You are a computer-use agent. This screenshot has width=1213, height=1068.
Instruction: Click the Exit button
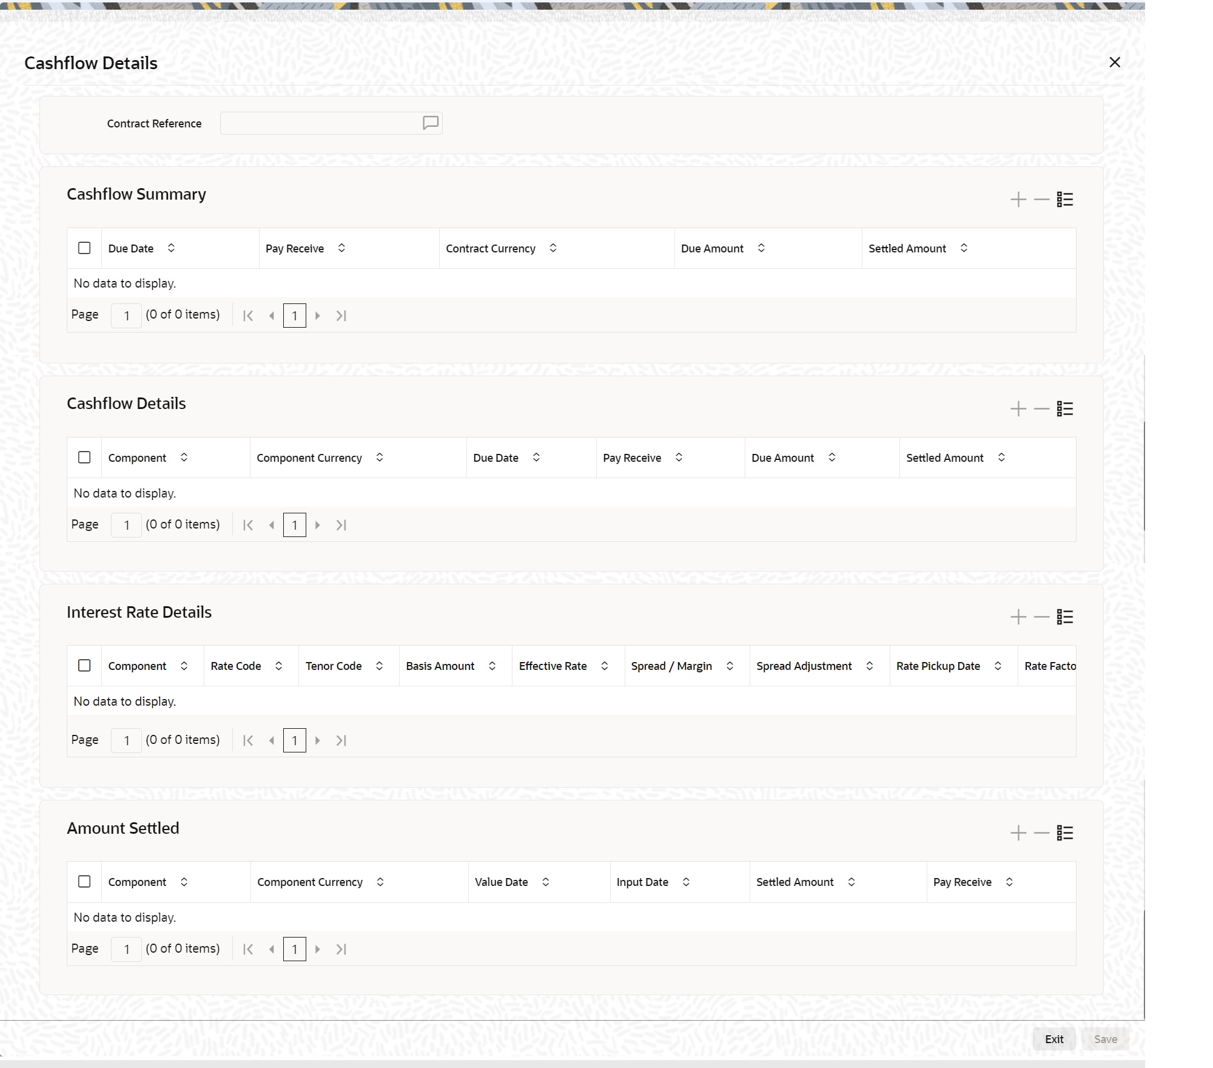(x=1053, y=1039)
